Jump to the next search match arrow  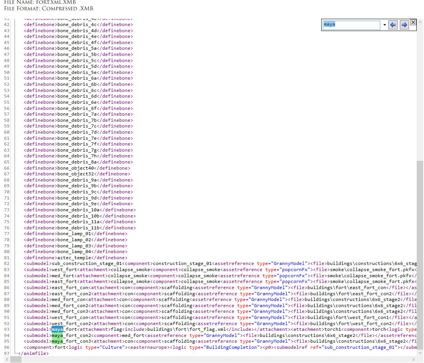point(404,25)
